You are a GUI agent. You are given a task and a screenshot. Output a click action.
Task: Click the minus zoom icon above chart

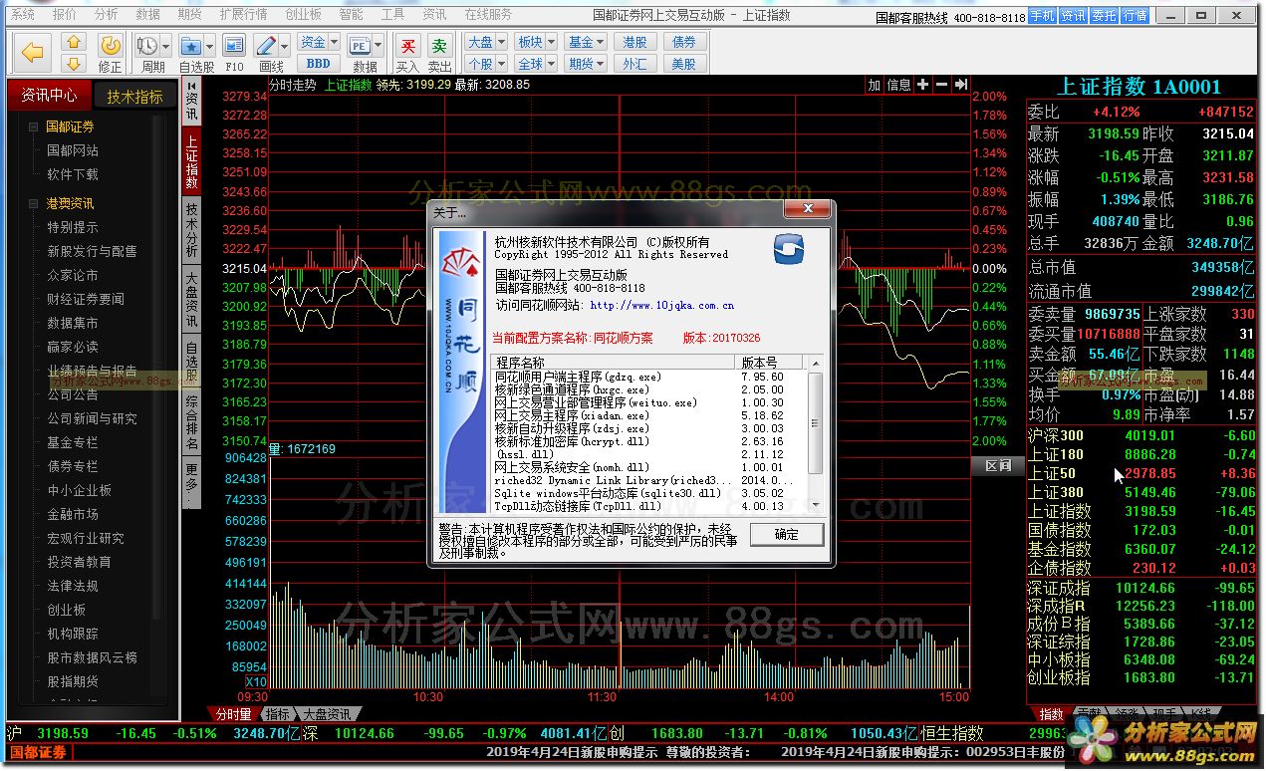(942, 86)
